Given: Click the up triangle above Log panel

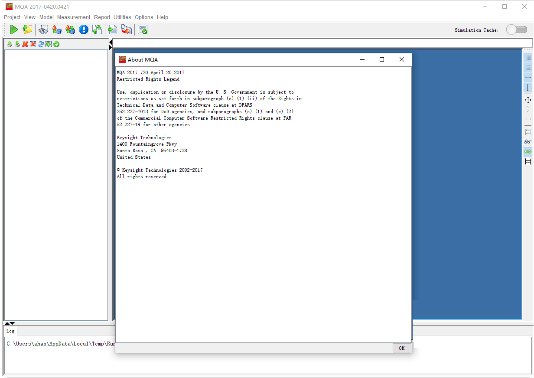Looking at the screenshot, I should (7, 323).
